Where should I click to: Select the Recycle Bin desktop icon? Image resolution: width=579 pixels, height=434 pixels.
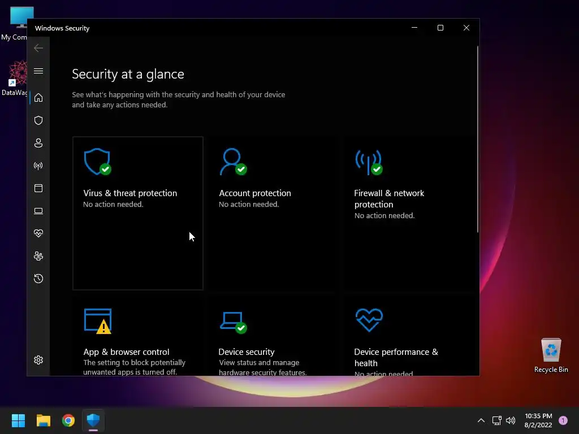551,355
